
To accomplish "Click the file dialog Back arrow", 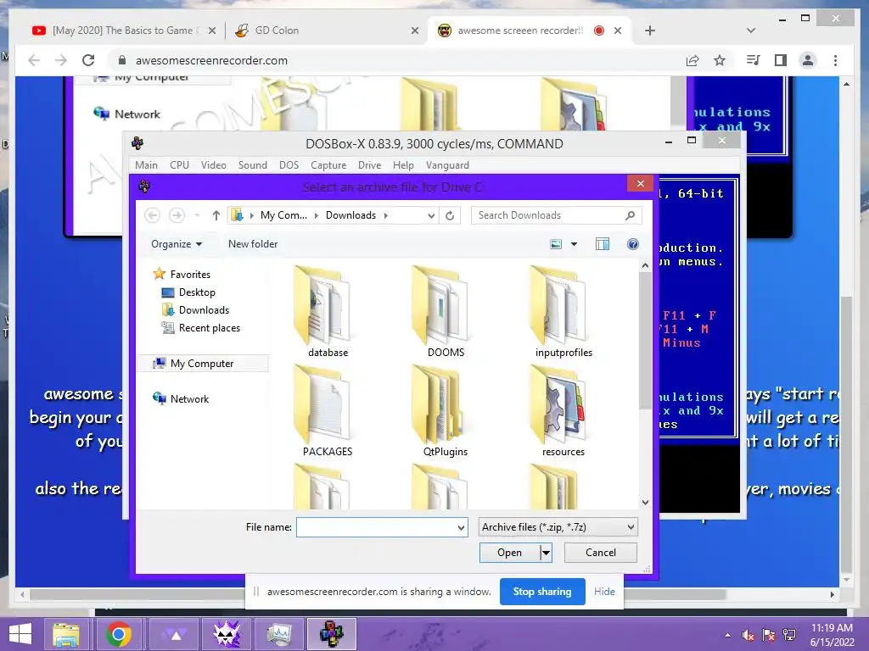I will 153,215.
